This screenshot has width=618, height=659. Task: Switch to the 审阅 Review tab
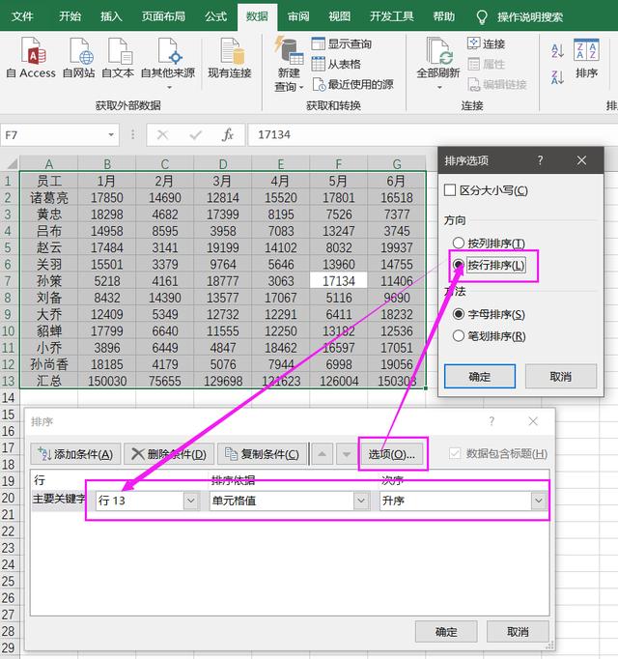tap(298, 16)
